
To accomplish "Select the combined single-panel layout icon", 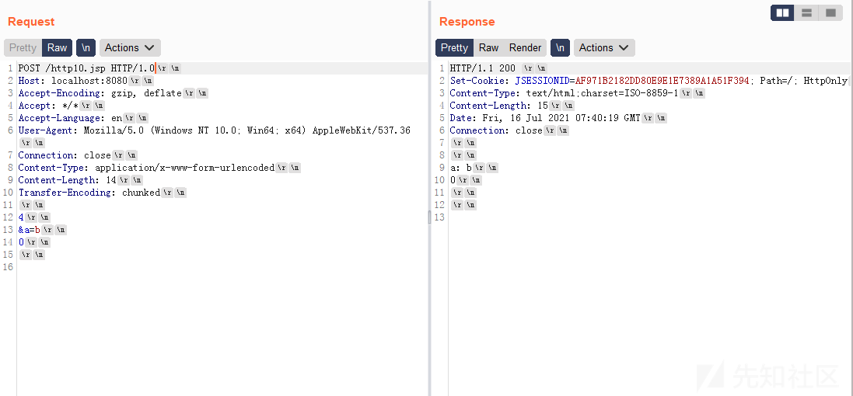I will (x=830, y=13).
